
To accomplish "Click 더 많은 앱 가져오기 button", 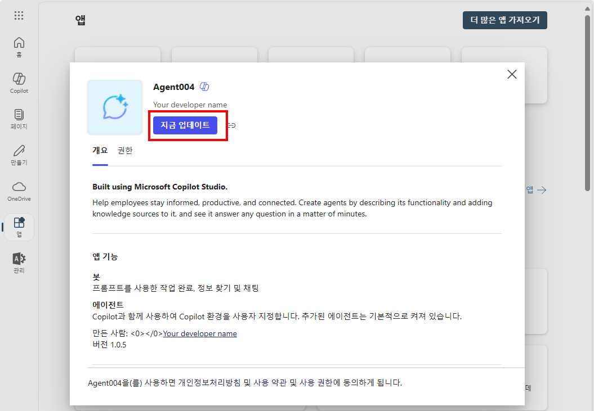I will pos(505,20).
